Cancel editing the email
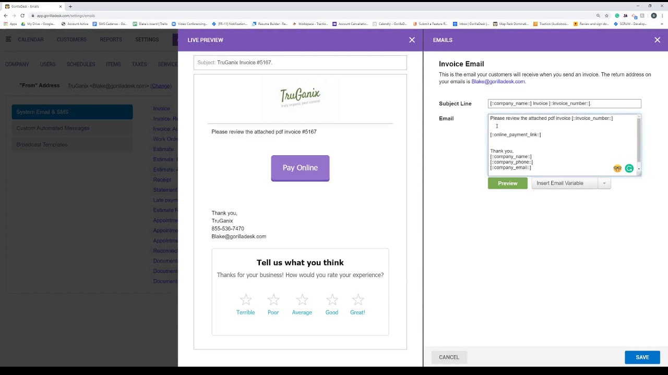668x375 pixels. point(449,357)
